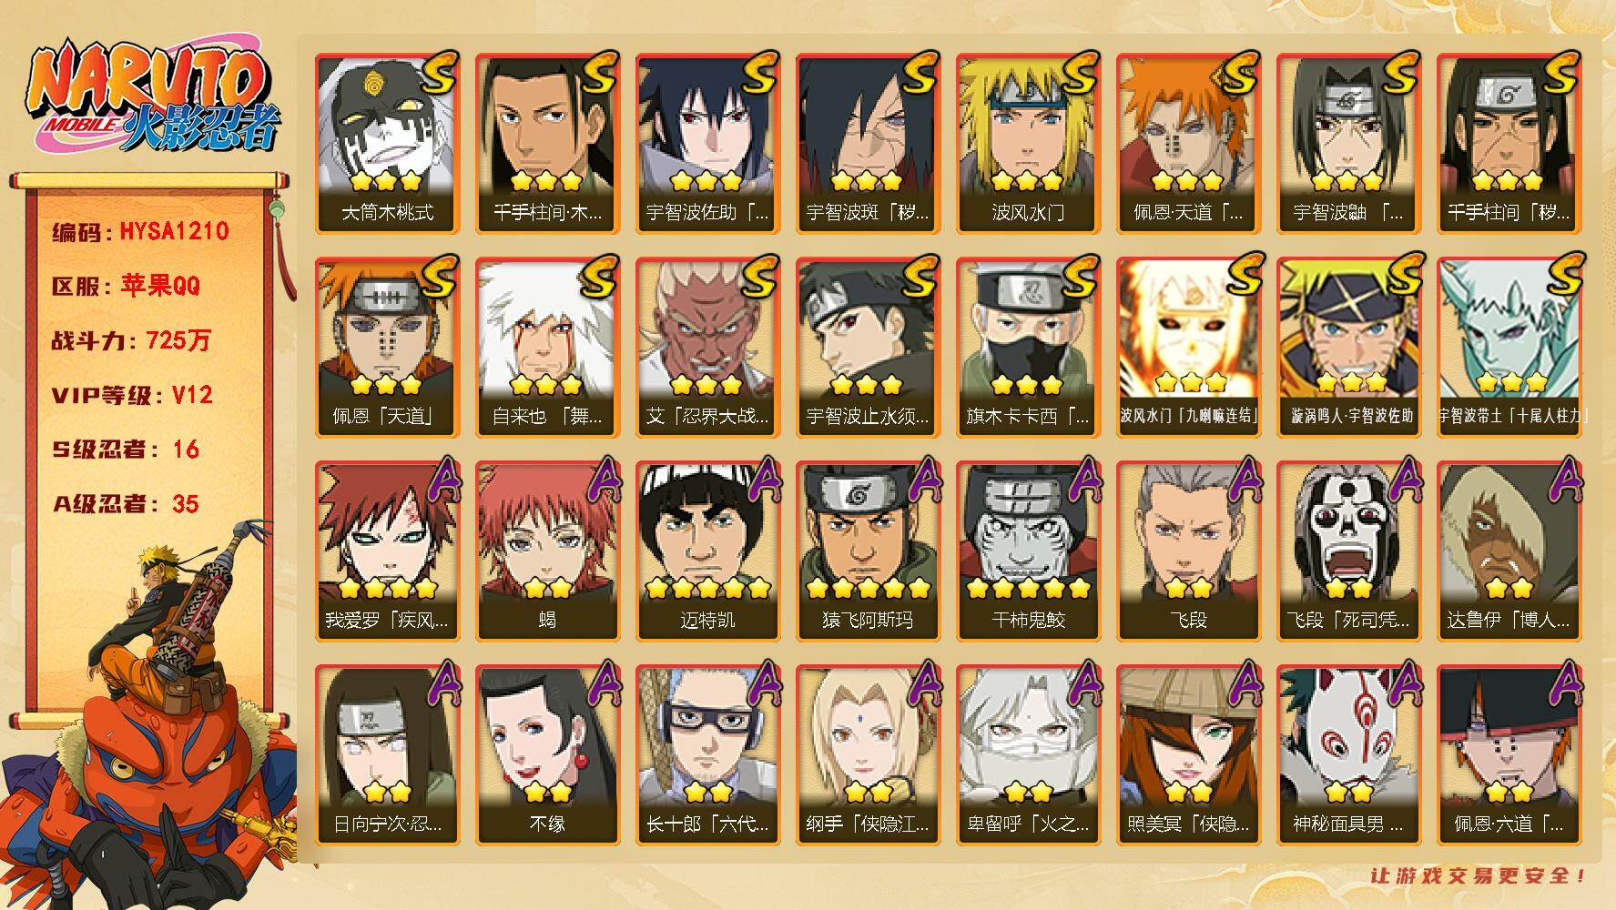Click the 编码 HYSA1210 text
This screenshot has width=1616, height=910.
pyautogui.click(x=140, y=231)
